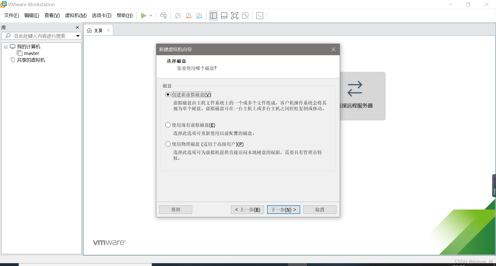Open the 文件(F) menu
Image resolution: width=496 pixels, height=266 pixels.
(x=12, y=15)
